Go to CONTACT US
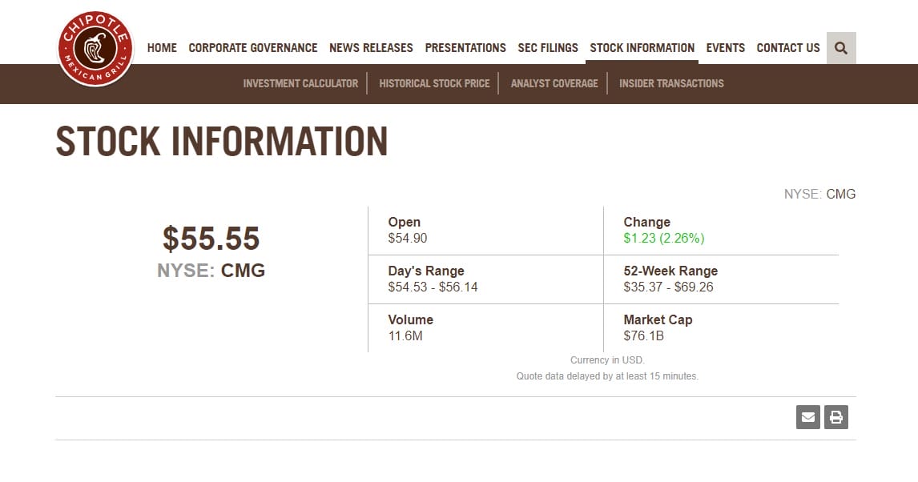 [x=788, y=48]
